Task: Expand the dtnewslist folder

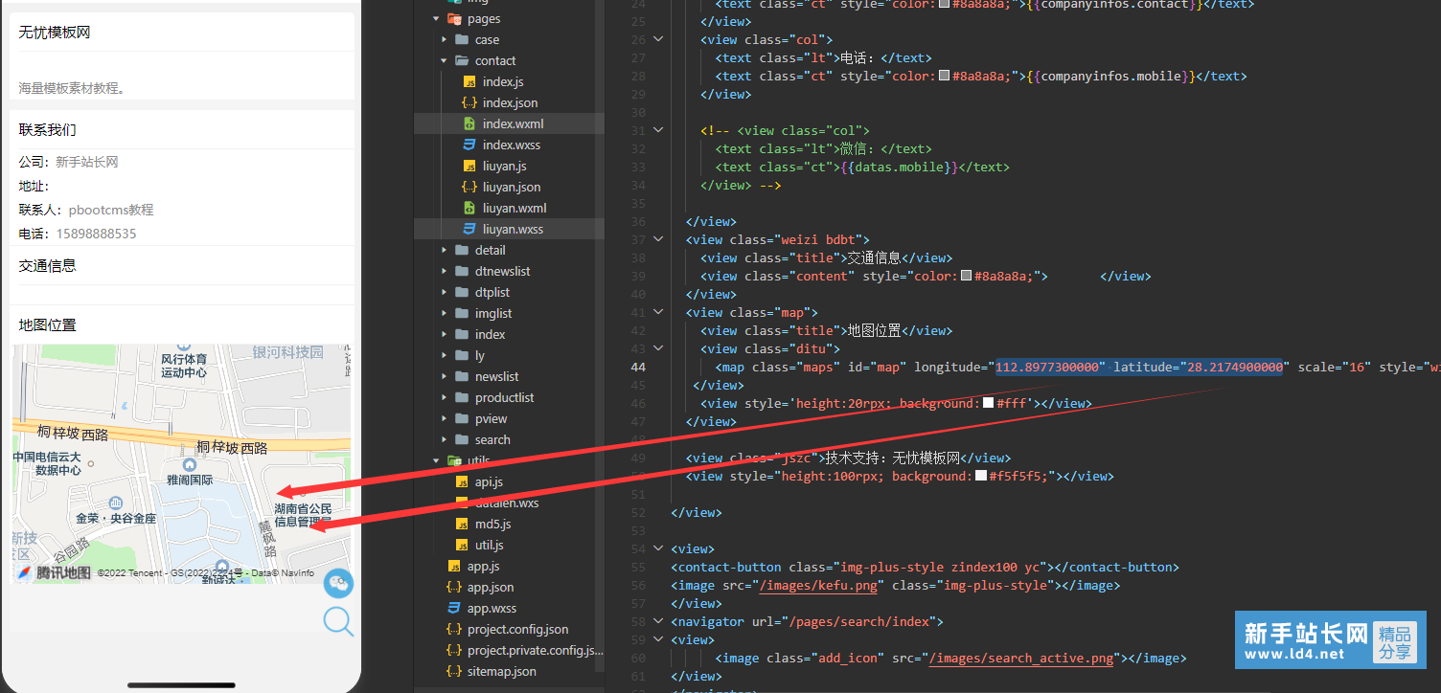Action: [x=445, y=271]
